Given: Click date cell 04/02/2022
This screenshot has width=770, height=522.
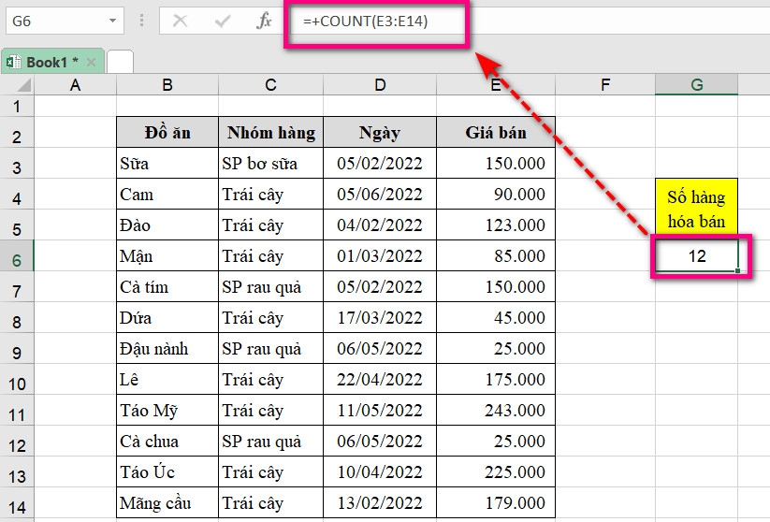Looking at the screenshot, I should click(x=380, y=225).
